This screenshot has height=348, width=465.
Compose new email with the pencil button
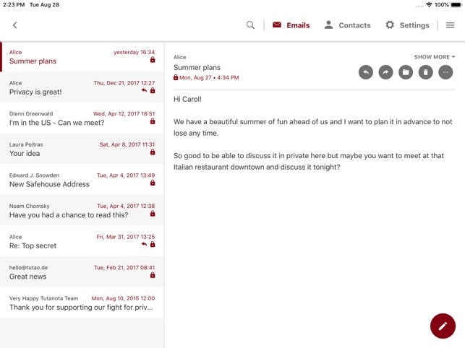443,326
